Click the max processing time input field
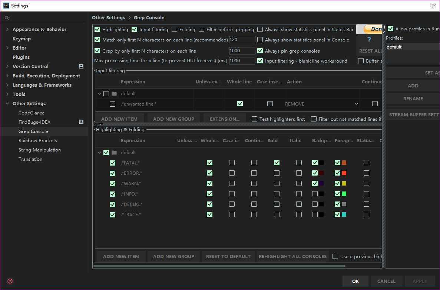The image size is (440, 290). pyautogui.click(x=242, y=61)
